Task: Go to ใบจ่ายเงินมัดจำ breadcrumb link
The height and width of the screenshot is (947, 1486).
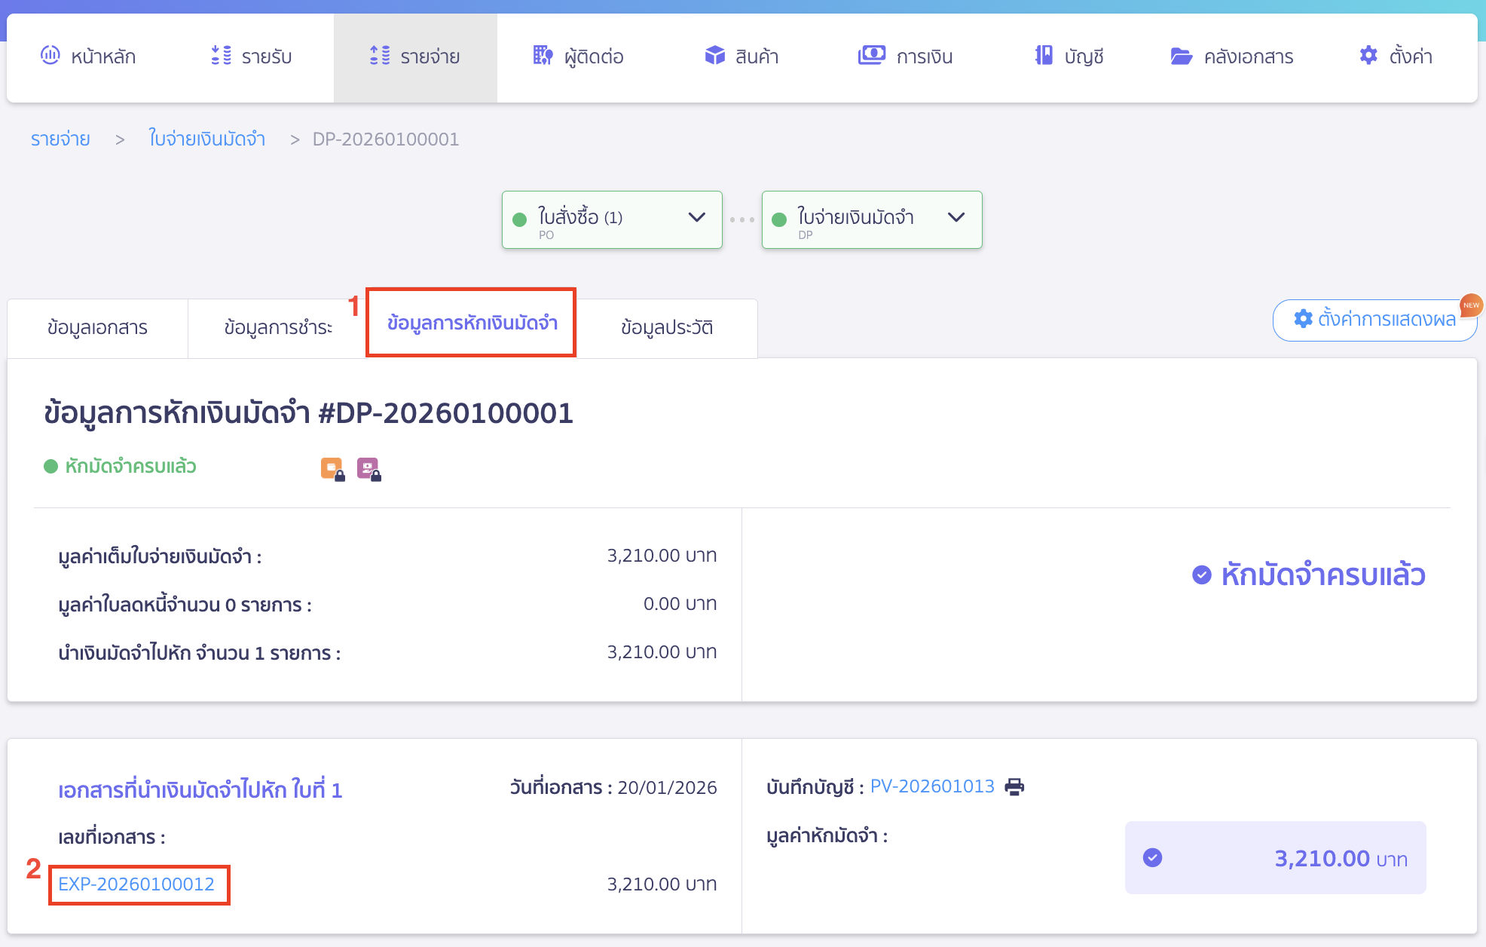Action: (206, 139)
